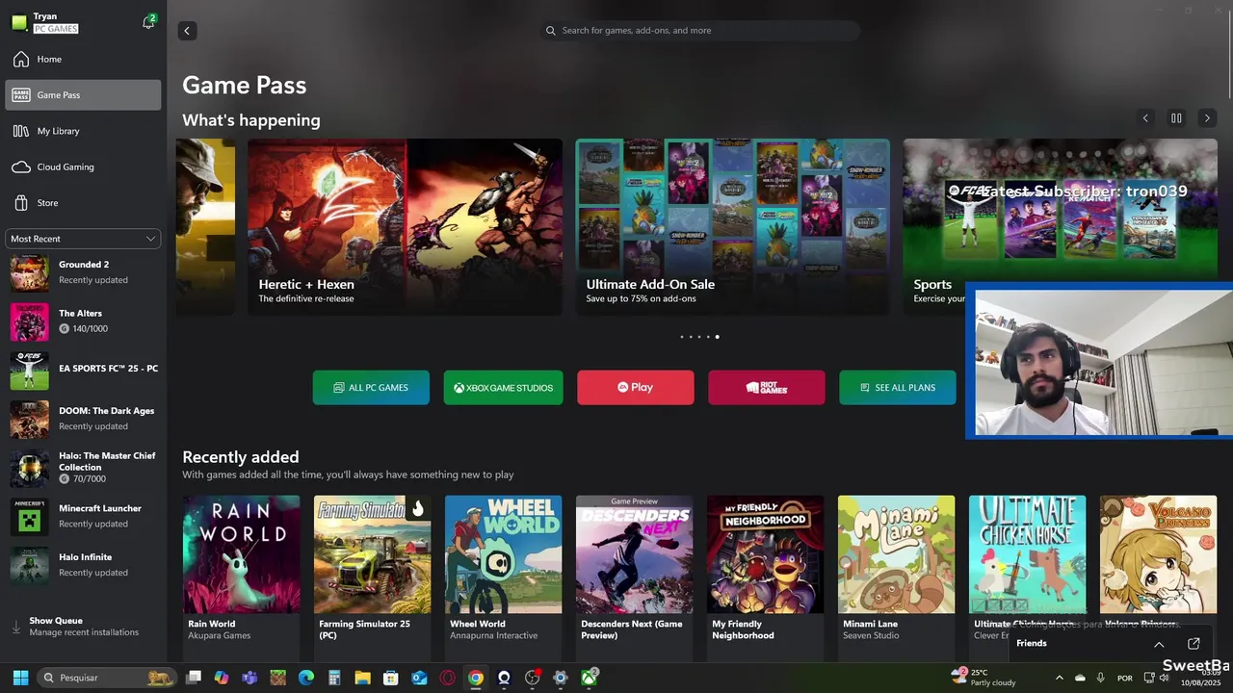Click the Store bag icon
The height and width of the screenshot is (693, 1233).
coord(21,203)
